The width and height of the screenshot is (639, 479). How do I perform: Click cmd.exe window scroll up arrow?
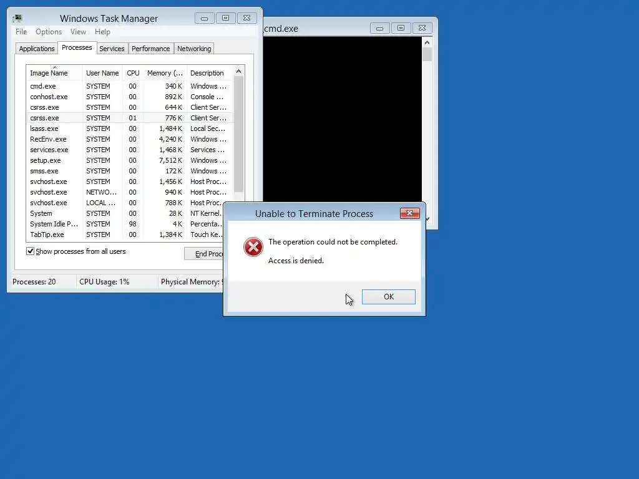pos(427,42)
